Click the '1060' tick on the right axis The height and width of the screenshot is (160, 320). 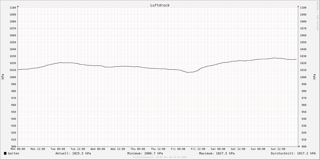click(x=303, y=35)
